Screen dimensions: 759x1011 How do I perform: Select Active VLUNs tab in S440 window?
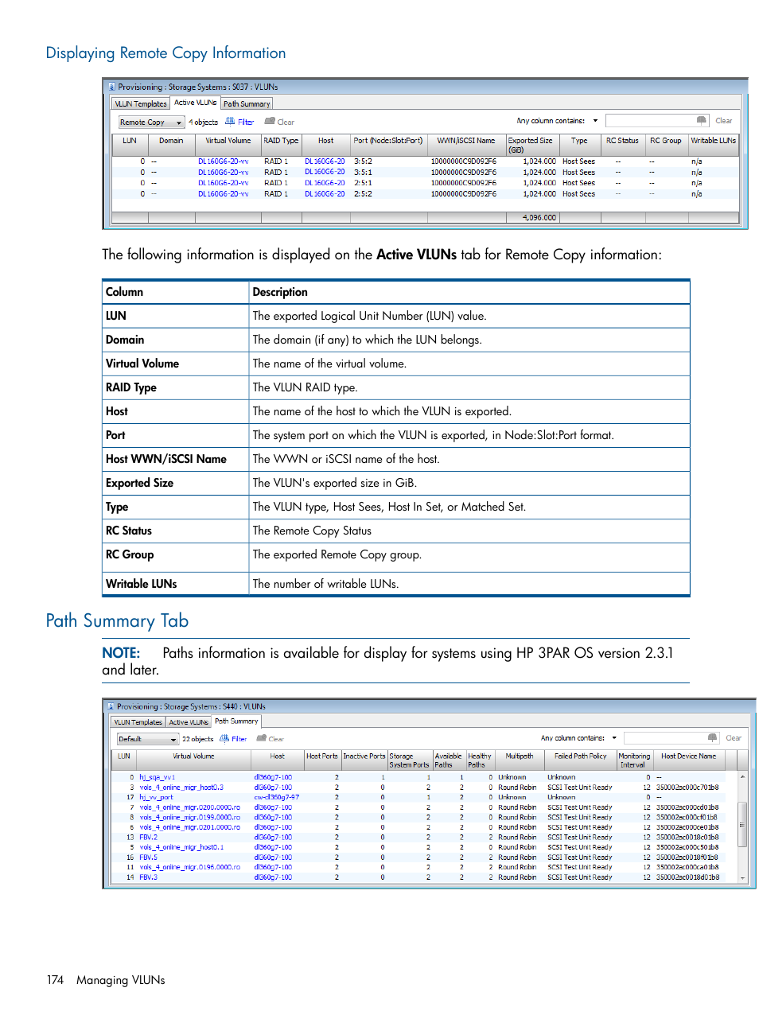point(189,722)
